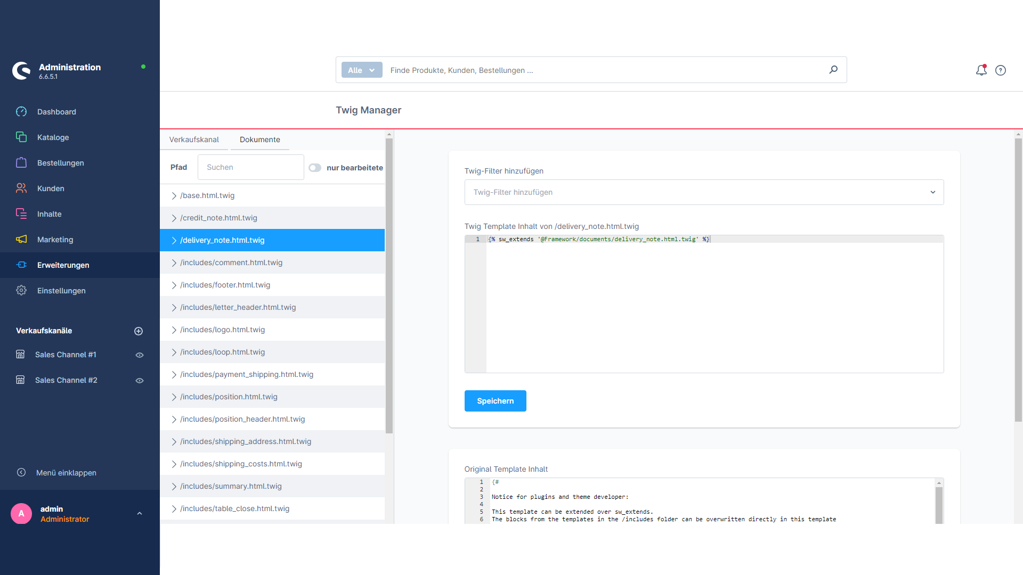1023x575 pixels.
Task: Click the storefront icon of Sales Channel #2
Action: pos(20,380)
